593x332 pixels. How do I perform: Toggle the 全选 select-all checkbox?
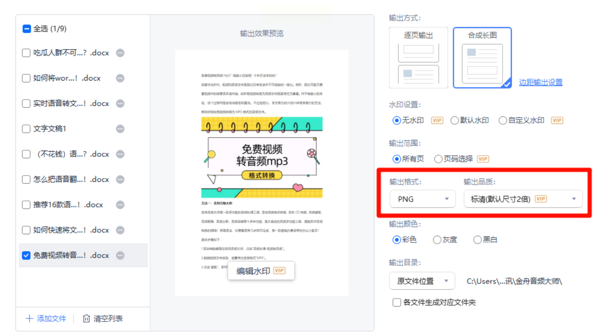point(27,28)
